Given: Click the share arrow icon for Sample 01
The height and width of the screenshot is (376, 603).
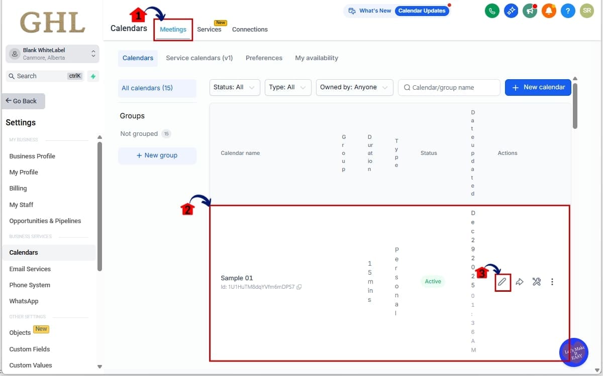Looking at the screenshot, I should pos(520,281).
